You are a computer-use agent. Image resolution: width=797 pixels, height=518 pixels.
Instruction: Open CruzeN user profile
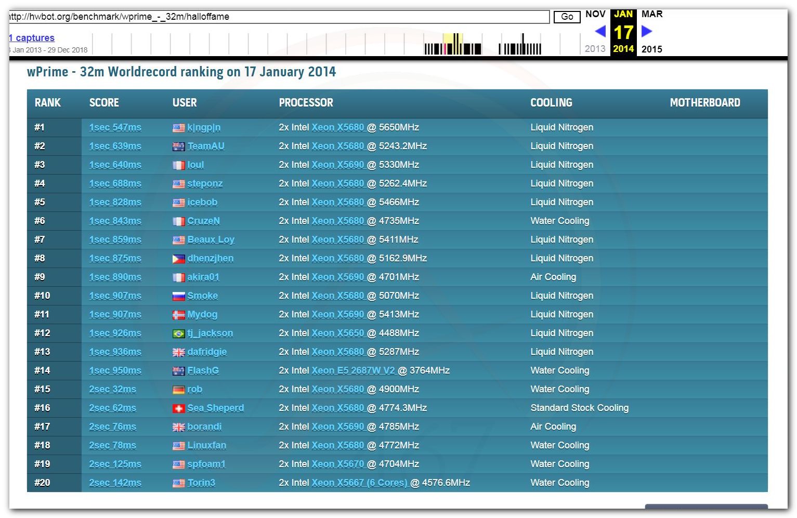(203, 221)
